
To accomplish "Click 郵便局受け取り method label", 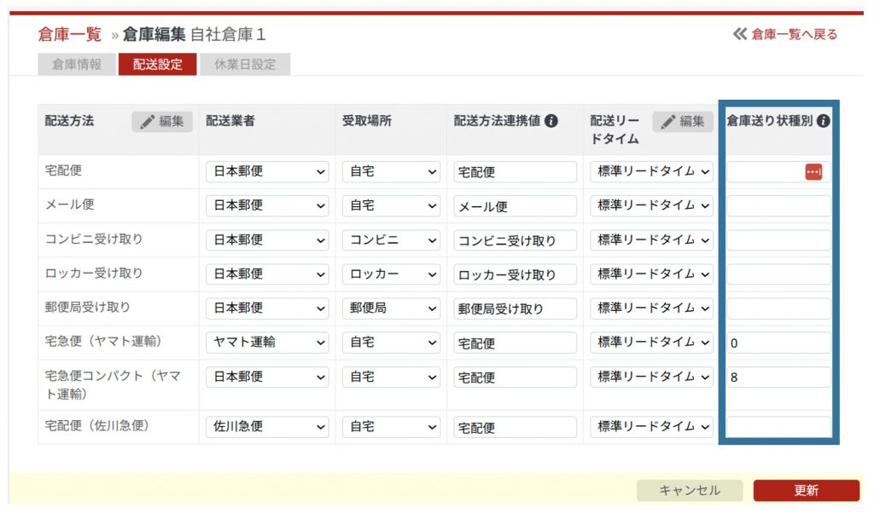I will tap(88, 307).
